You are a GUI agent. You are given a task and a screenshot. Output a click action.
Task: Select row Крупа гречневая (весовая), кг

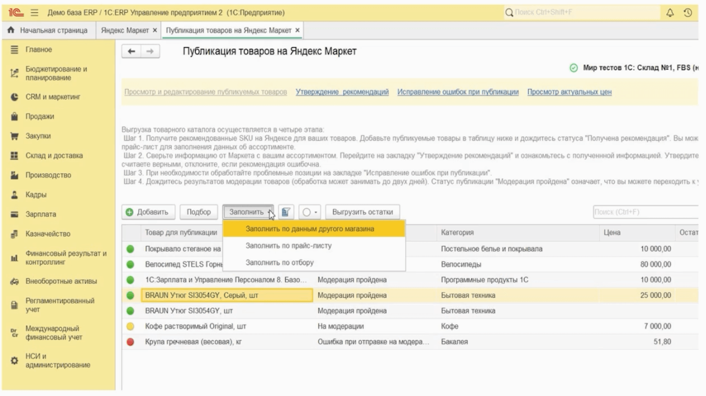click(x=410, y=342)
